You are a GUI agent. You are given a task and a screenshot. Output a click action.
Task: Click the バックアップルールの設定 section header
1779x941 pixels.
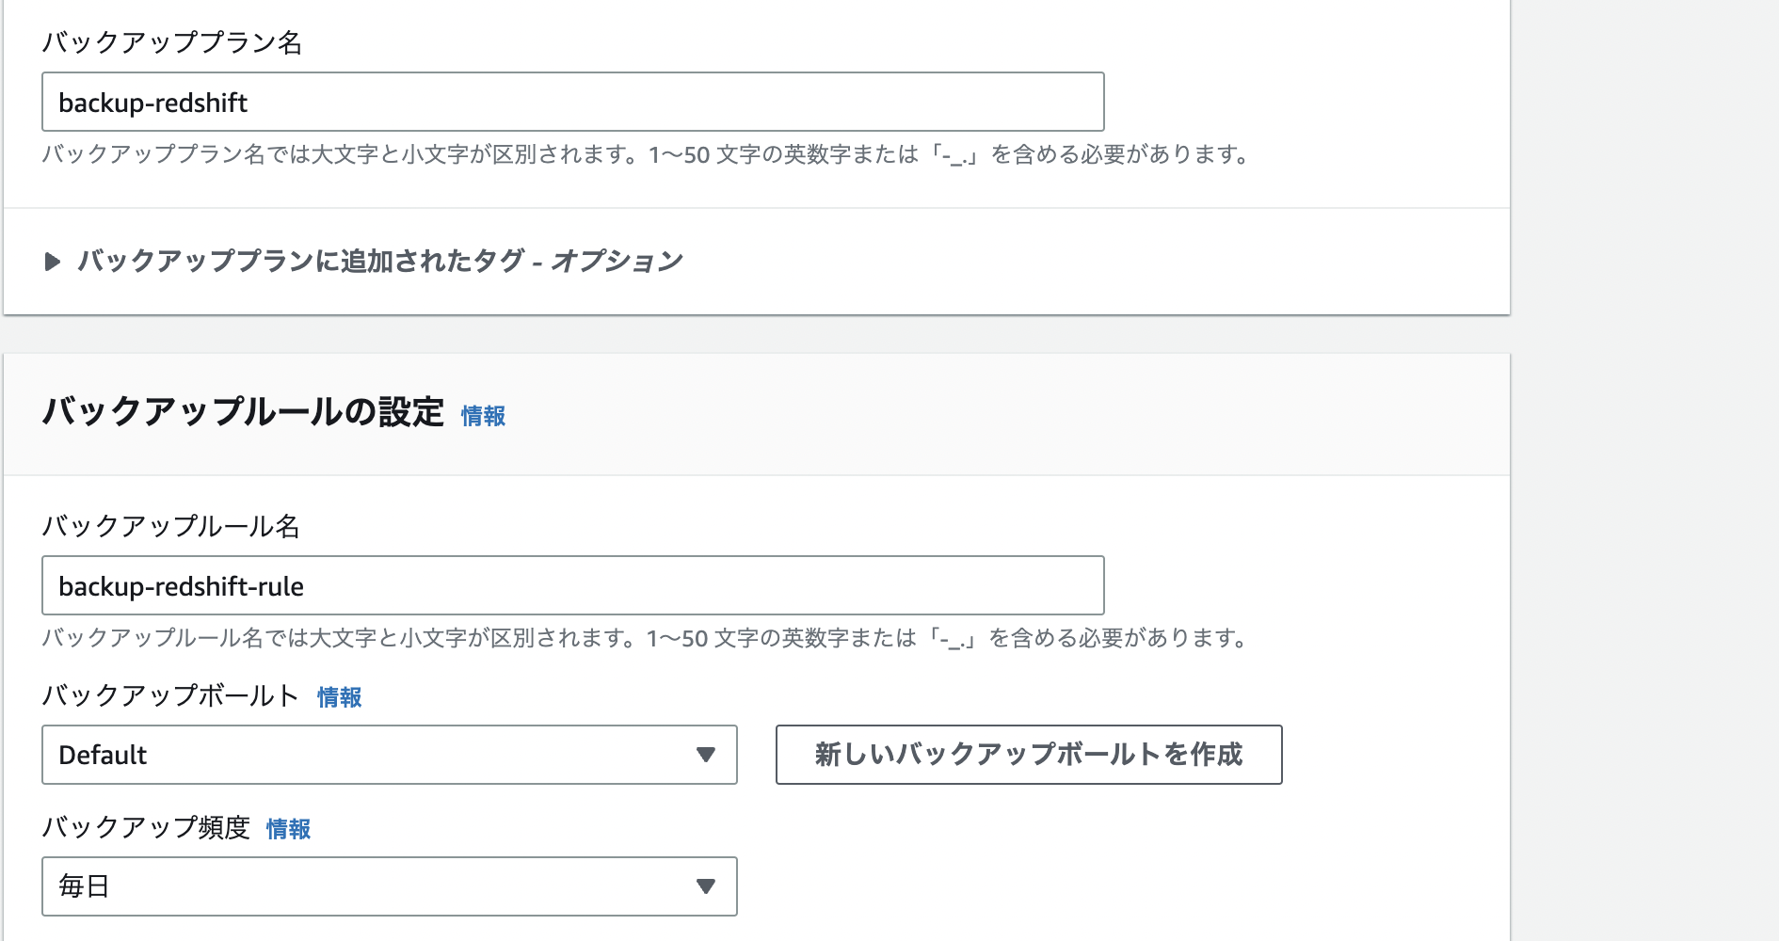click(245, 412)
